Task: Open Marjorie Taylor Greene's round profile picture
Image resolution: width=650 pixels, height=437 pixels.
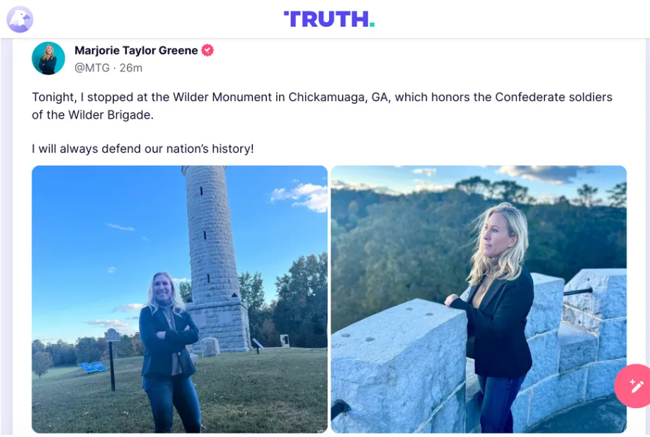Action: click(48, 59)
